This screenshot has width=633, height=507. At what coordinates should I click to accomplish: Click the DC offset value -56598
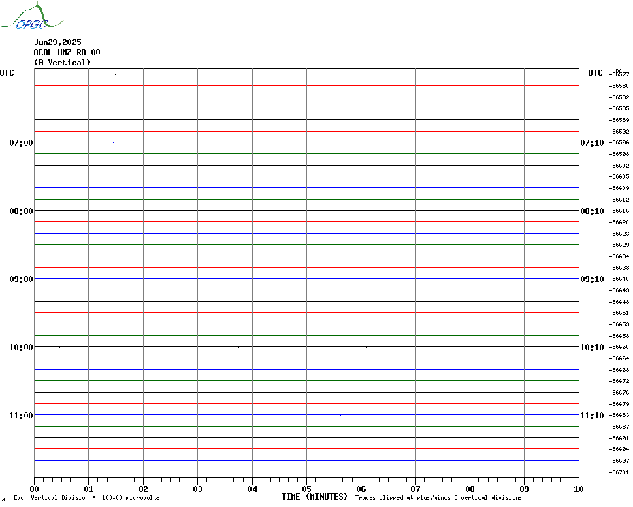click(619, 155)
